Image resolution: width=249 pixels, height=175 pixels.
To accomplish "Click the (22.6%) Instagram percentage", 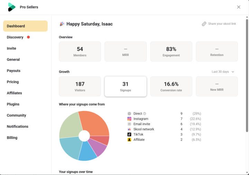I will [195, 119].
